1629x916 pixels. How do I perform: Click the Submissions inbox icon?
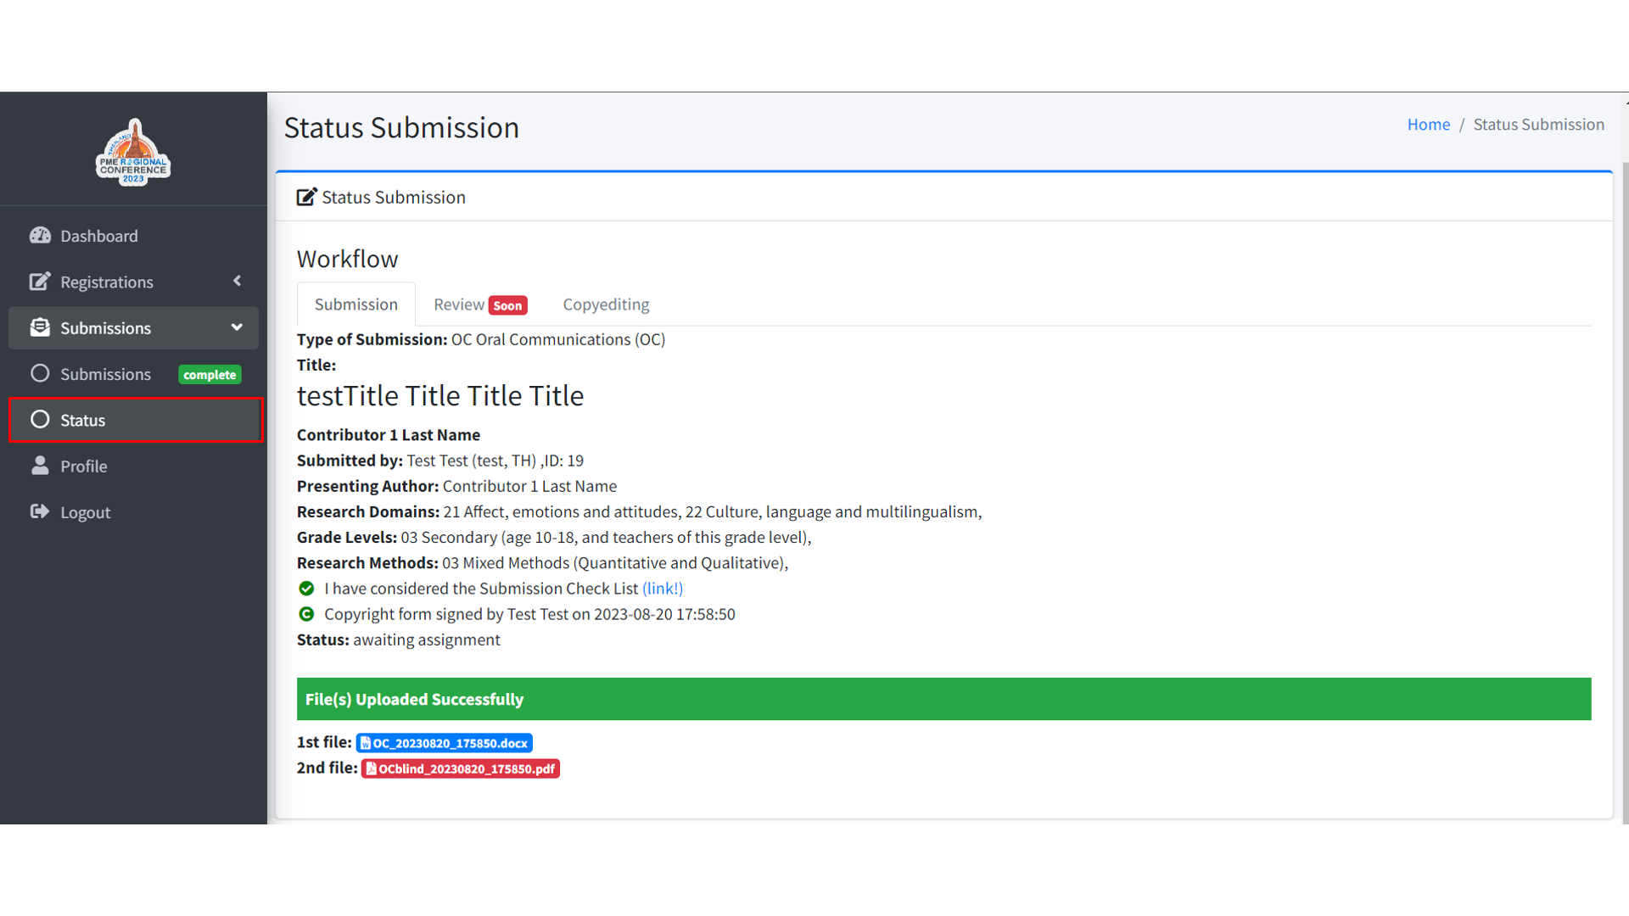[x=40, y=327]
